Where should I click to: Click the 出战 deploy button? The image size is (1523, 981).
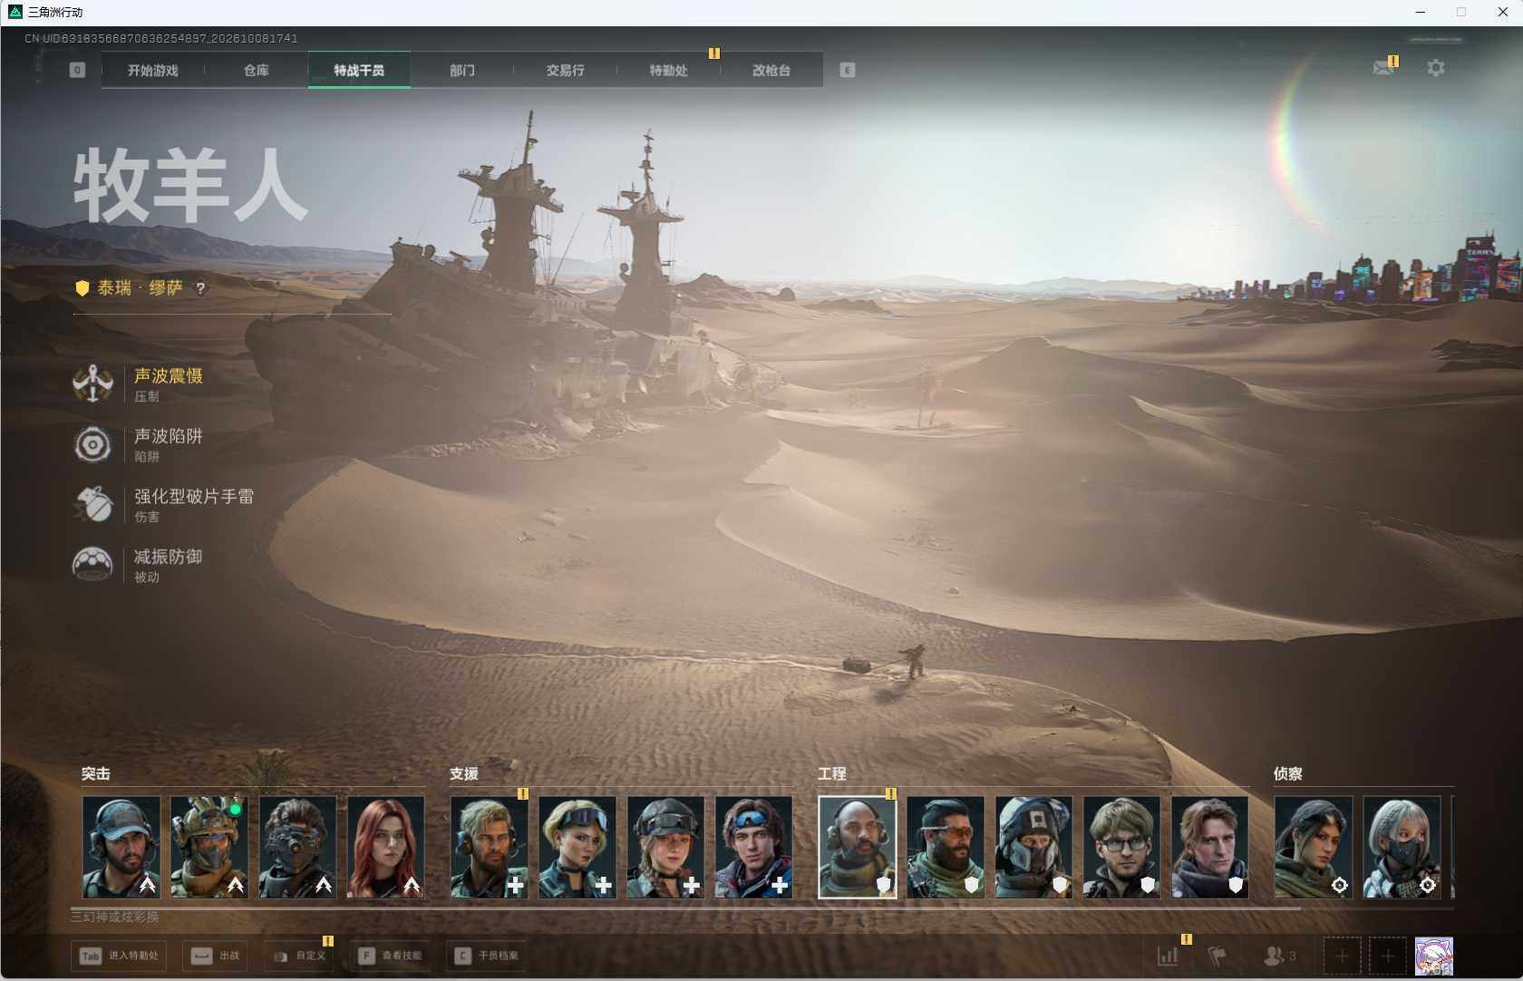pos(216,956)
